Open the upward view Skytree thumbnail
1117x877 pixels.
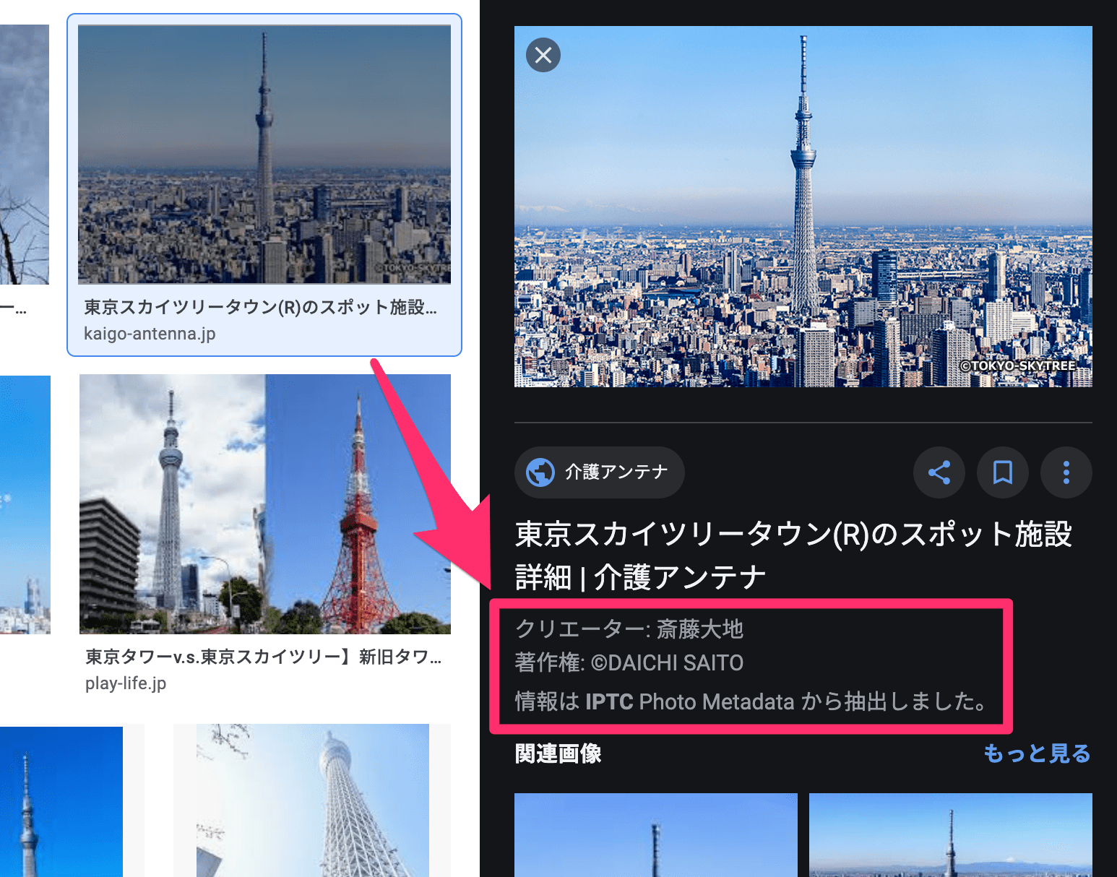click(313, 800)
